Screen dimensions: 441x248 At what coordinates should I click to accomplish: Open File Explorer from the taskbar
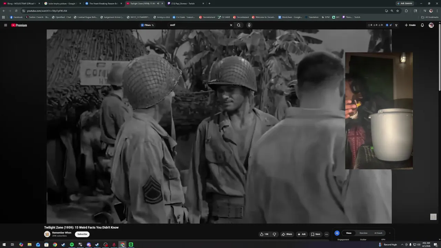[x=30, y=245]
